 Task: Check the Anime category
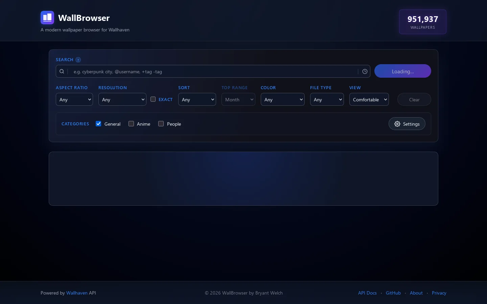point(131,124)
